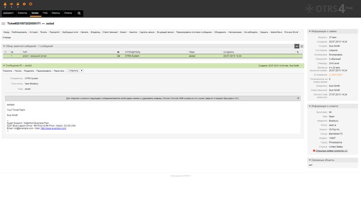Click Пометить article action
This screenshot has width=361, height=203.
(x=7, y=71)
